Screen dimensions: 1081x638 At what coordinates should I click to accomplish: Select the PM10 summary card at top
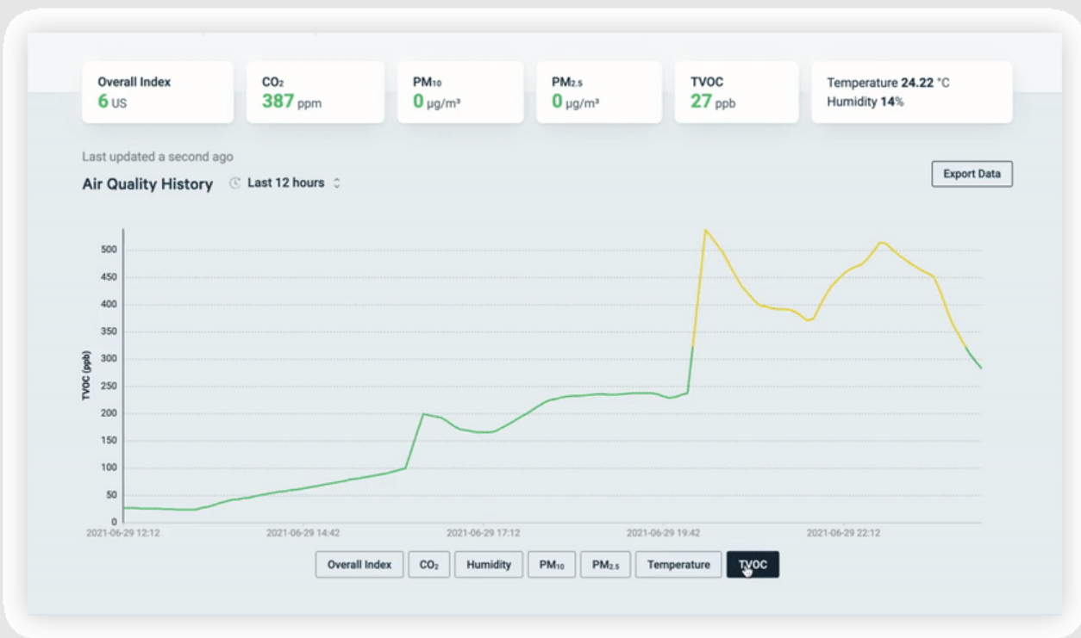coord(459,92)
